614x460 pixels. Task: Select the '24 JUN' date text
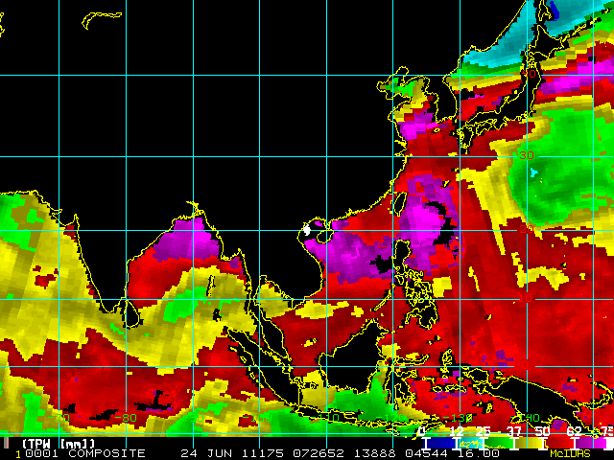coord(205,453)
